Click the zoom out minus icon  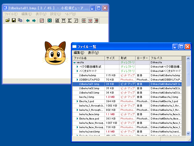pyautogui.click(x=84, y=21)
